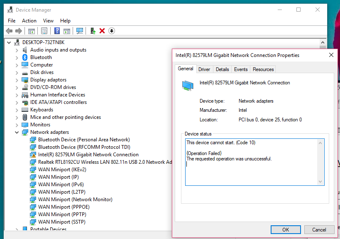This screenshot has width=340, height=239.
Task: Click the DESKTOP-732TN8K computer icon
Action: point(17,42)
